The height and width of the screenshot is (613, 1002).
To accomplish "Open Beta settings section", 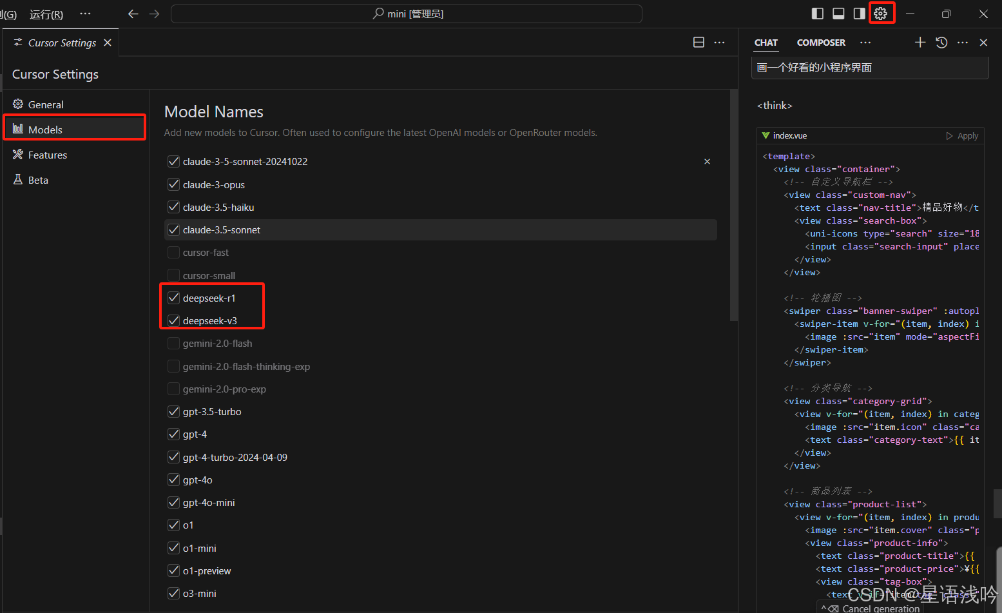I will [x=75, y=180].
